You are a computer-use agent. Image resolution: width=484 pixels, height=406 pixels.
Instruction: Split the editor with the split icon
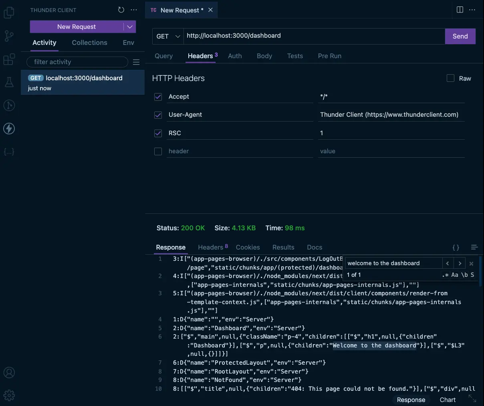click(x=460, y=10)
